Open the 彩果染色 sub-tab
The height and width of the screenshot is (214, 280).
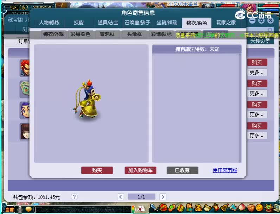81,34
